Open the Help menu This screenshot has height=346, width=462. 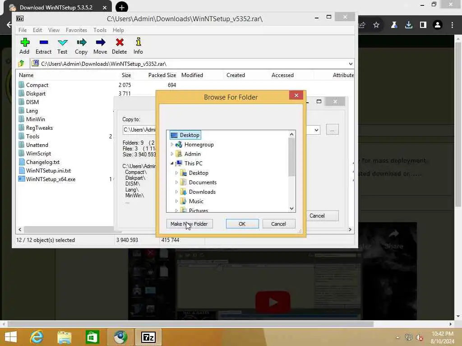coord(118,30)
